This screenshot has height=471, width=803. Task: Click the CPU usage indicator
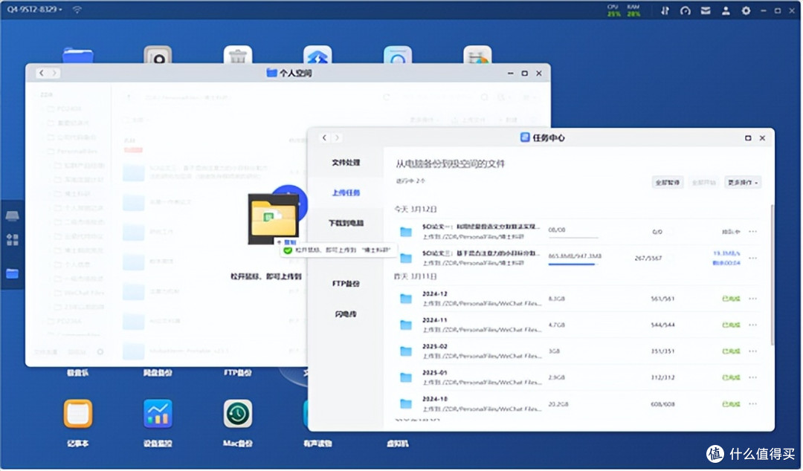613,10
